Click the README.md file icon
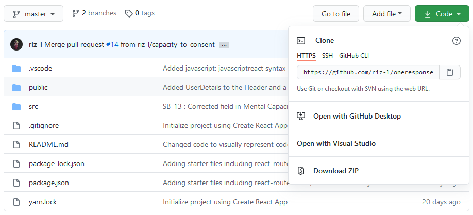 [16, 144]
